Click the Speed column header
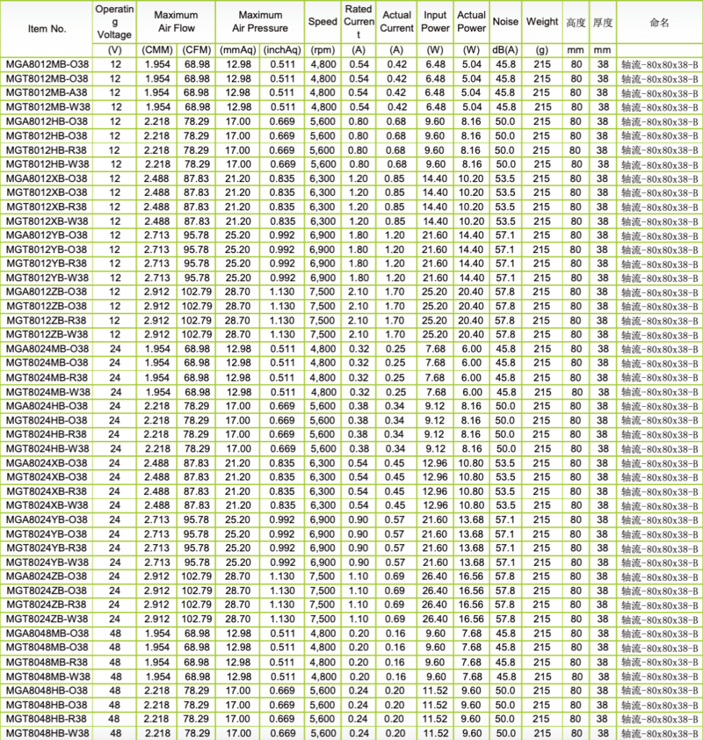 [322, 22]
